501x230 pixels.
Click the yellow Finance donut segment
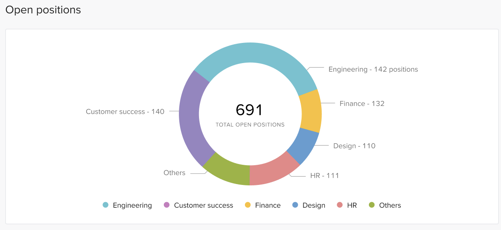(x=310, y=112)
